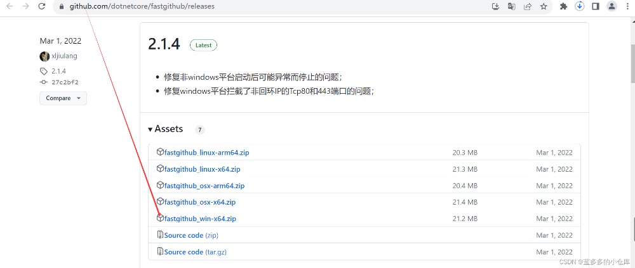Open xljiulang's user profile
This screenshot has width=635, height=268.
pos(64,56)
